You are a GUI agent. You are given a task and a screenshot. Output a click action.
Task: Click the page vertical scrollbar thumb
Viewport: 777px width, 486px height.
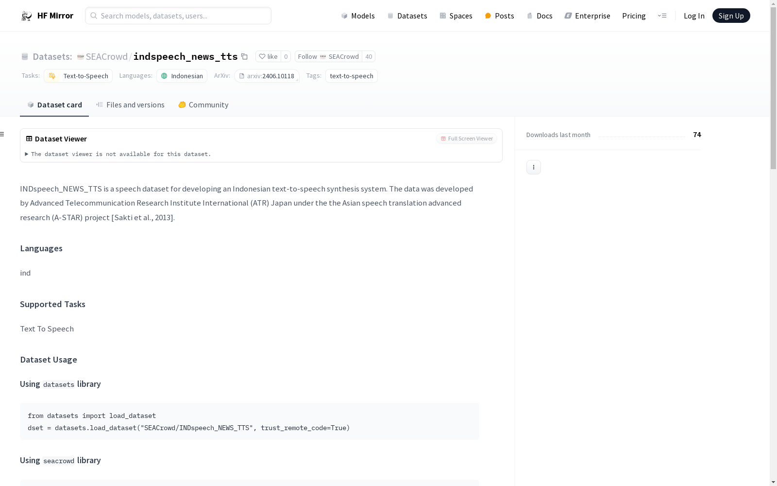pyautogui.click(x=773, y=87)
